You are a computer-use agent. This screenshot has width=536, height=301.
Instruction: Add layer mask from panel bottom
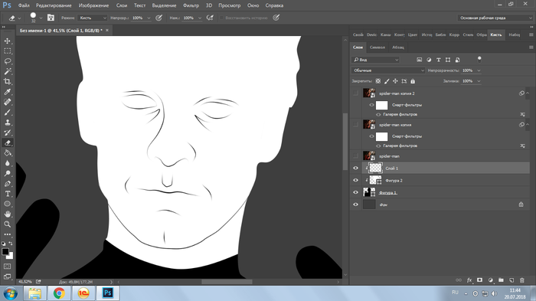point(479,280)
